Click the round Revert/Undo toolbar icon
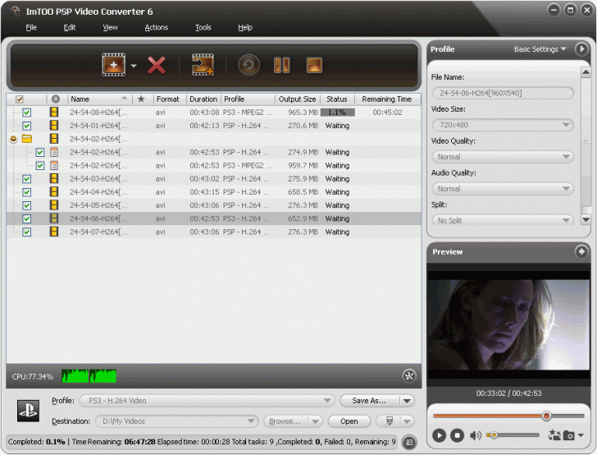The image size is (597, 455). 248,65
